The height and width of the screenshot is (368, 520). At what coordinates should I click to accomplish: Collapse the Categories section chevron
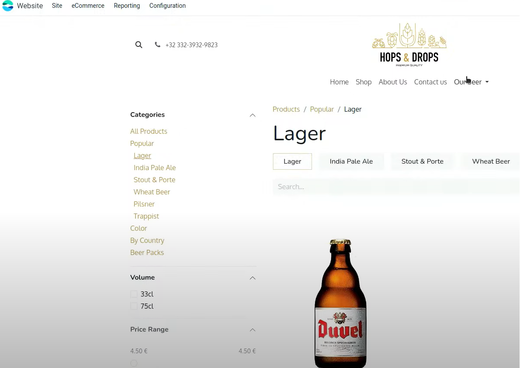pos(253,115)
